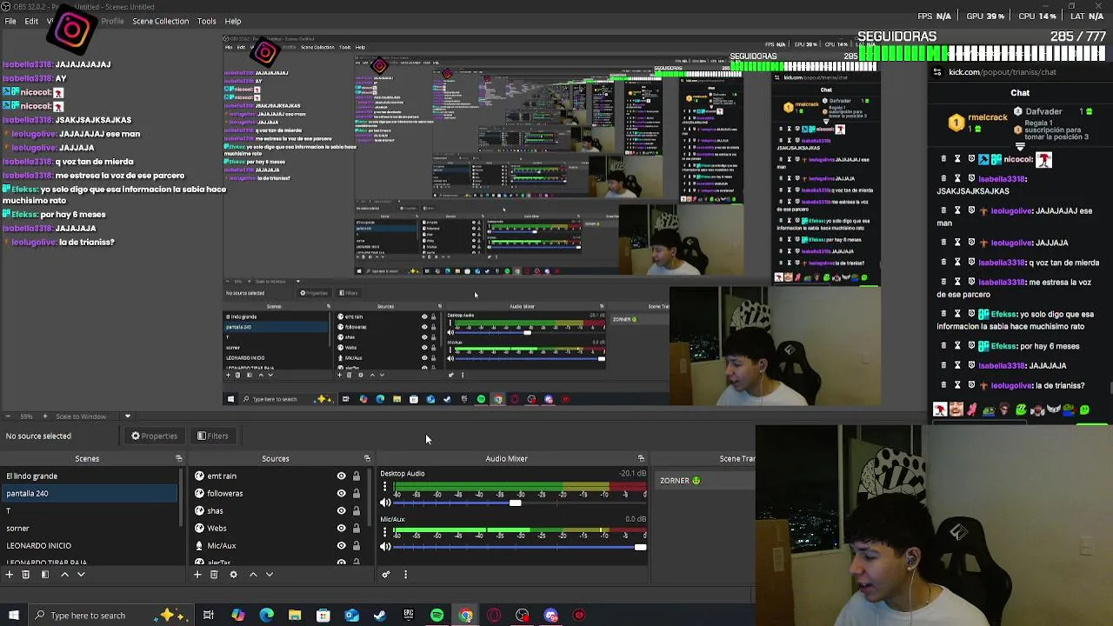Screen dimensions: 1113x626
Task: Open source Filters button
Action: pos(212,436)
